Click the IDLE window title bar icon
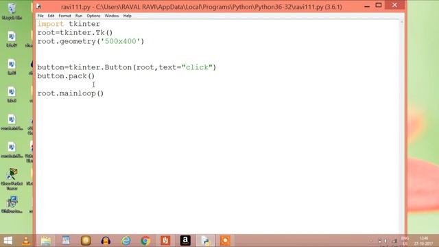The width and height of the screenshot is (439, 247). pyautogui.click(x=39, y=6)
